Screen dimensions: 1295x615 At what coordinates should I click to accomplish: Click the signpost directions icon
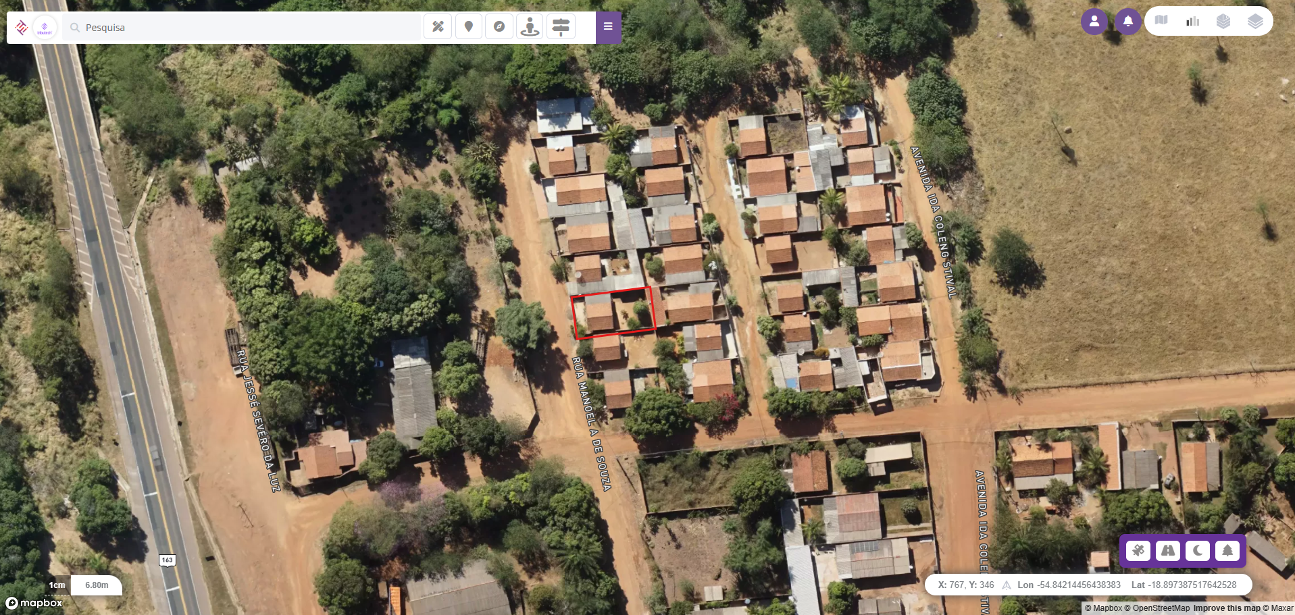coord(561,27)
